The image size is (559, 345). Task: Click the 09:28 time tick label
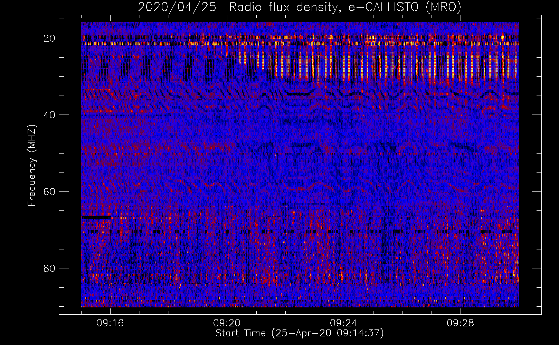[461, 323]
